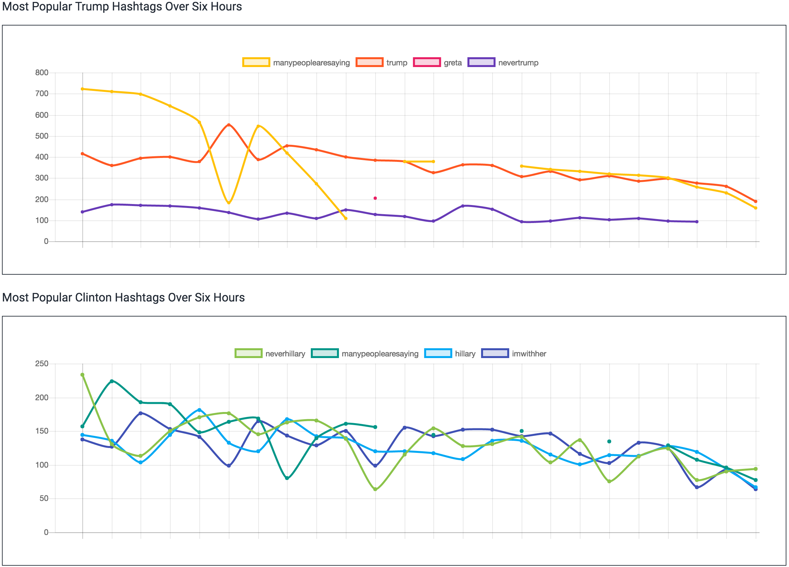
Task: Click teal manypeoplearesaying swatch in Clinton chart
Action: tap(325, 353)
